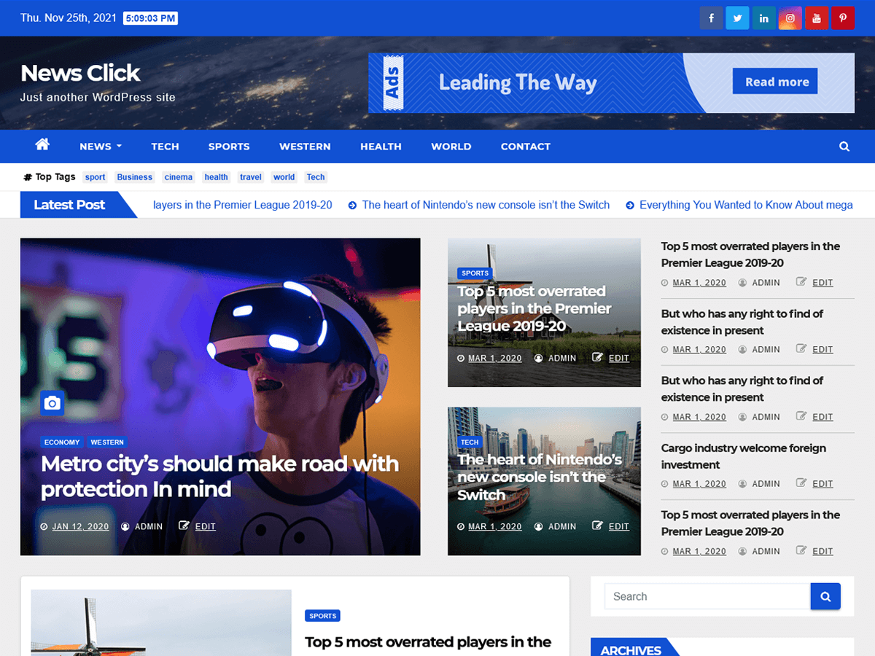Submit the sidebar search with the magnifier button
The height and width of the screenshot is (656, 875).
825,596
